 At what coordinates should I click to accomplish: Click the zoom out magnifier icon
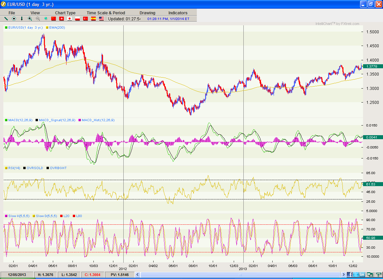click(38, 19)
